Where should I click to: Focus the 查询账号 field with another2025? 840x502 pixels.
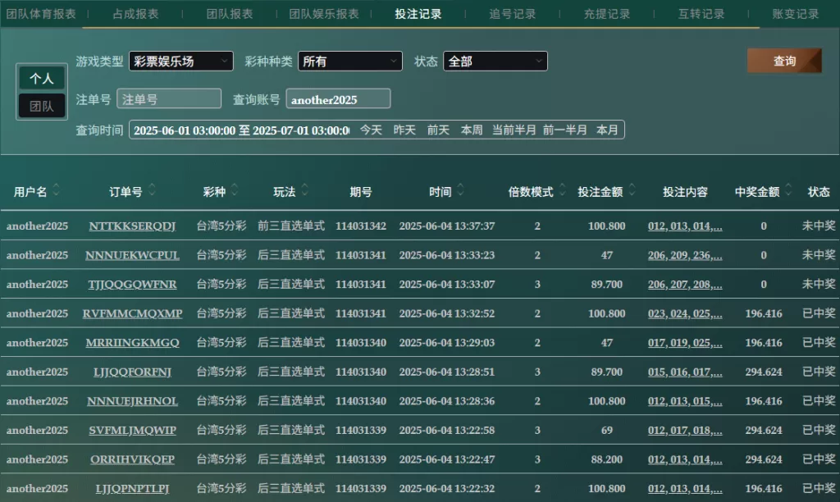(x=338, y=99)
